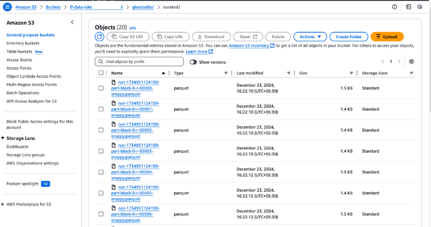
Task: Open General purpose buckets
Action: [30, 35]
